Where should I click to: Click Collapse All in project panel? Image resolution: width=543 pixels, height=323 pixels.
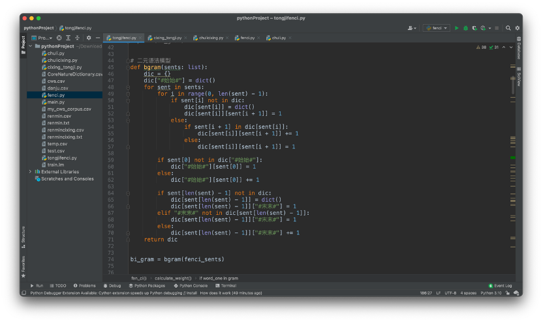point(77,38)
